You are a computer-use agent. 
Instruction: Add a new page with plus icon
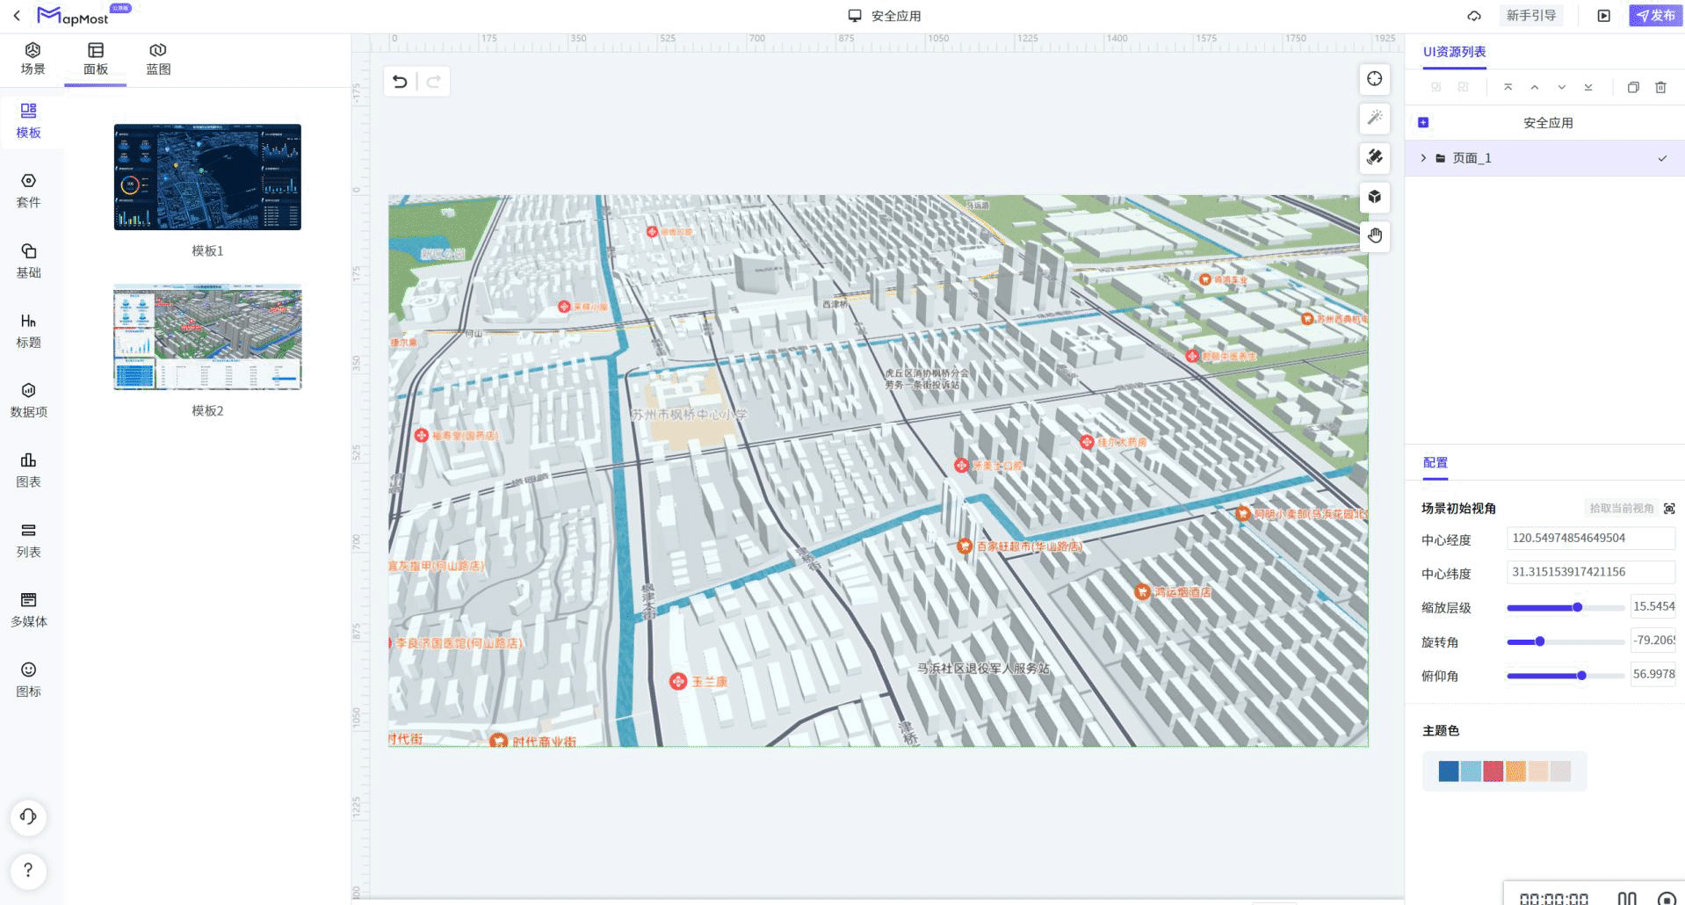coord(1423,123)
